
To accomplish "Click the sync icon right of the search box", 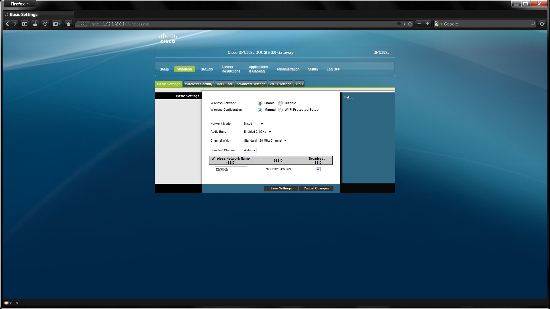I will 542,24.
